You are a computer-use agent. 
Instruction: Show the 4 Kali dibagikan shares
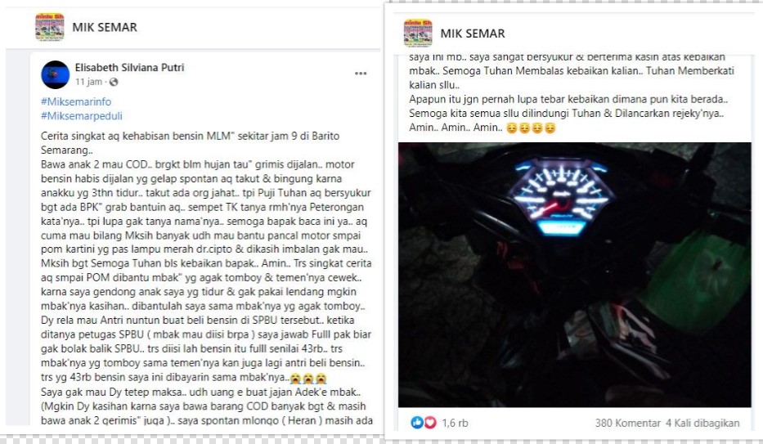[702, 423]
